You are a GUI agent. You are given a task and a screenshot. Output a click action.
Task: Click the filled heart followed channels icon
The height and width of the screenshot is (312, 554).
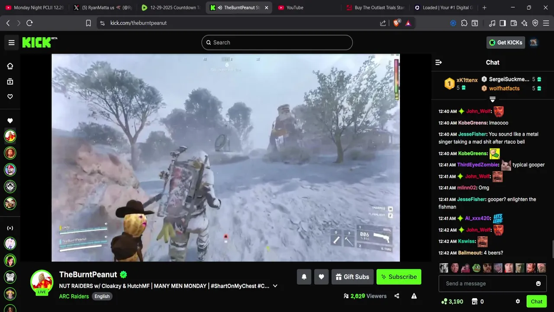[10, 121]
